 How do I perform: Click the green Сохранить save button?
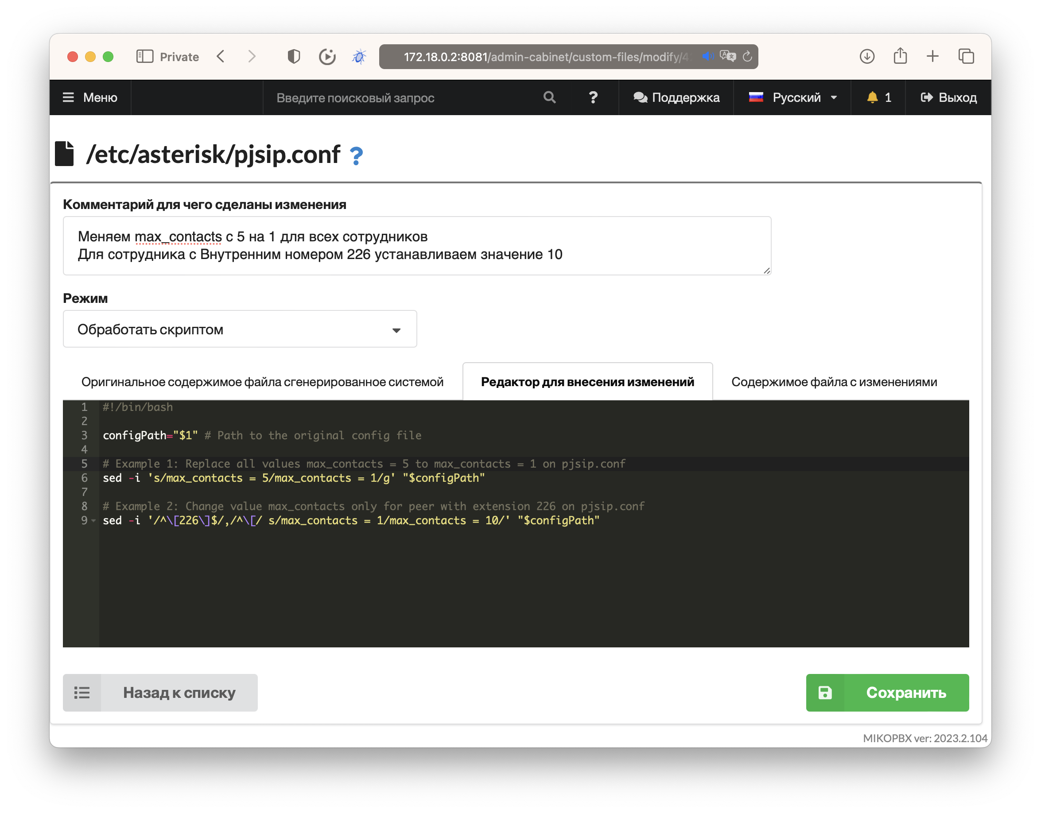point(887,693)
